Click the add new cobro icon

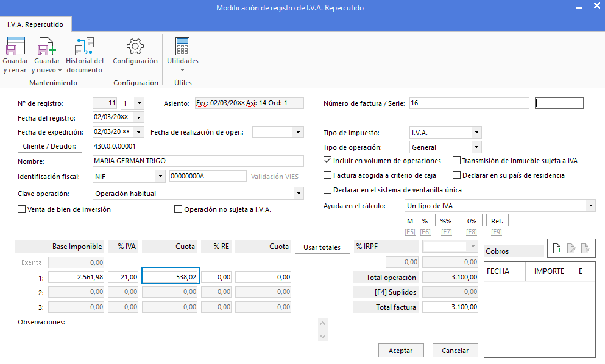557,248
